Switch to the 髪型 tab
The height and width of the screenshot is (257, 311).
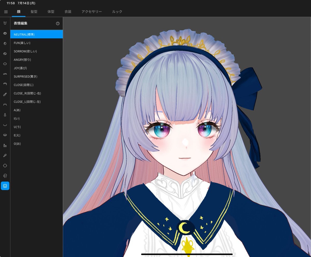point(34,12)
